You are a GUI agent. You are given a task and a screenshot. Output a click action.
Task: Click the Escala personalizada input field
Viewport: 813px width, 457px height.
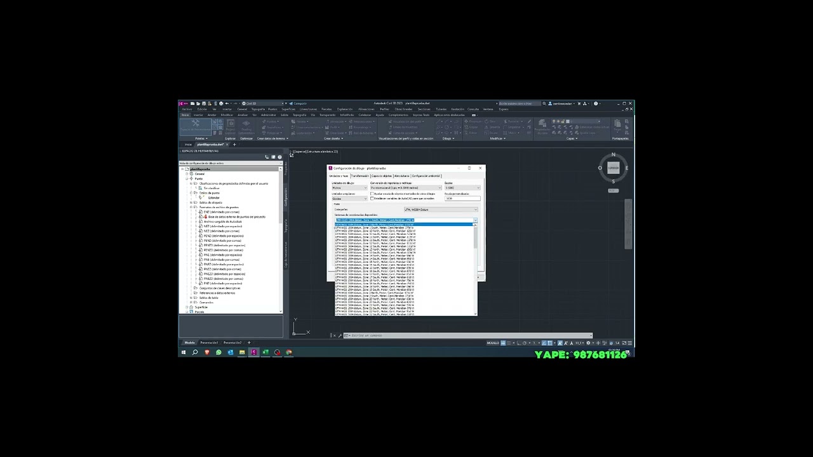pos(462,199)
